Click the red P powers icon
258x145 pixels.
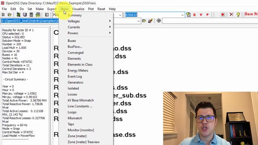tap(207, 15)
